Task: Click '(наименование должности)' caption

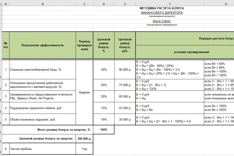Action: coord(162,16)
